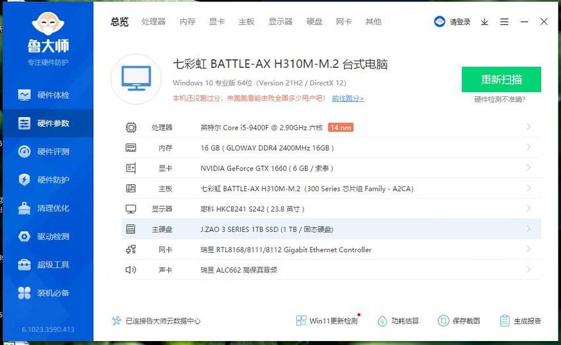
Task: Click the 主板 motherboard icon
Action: 131,188
